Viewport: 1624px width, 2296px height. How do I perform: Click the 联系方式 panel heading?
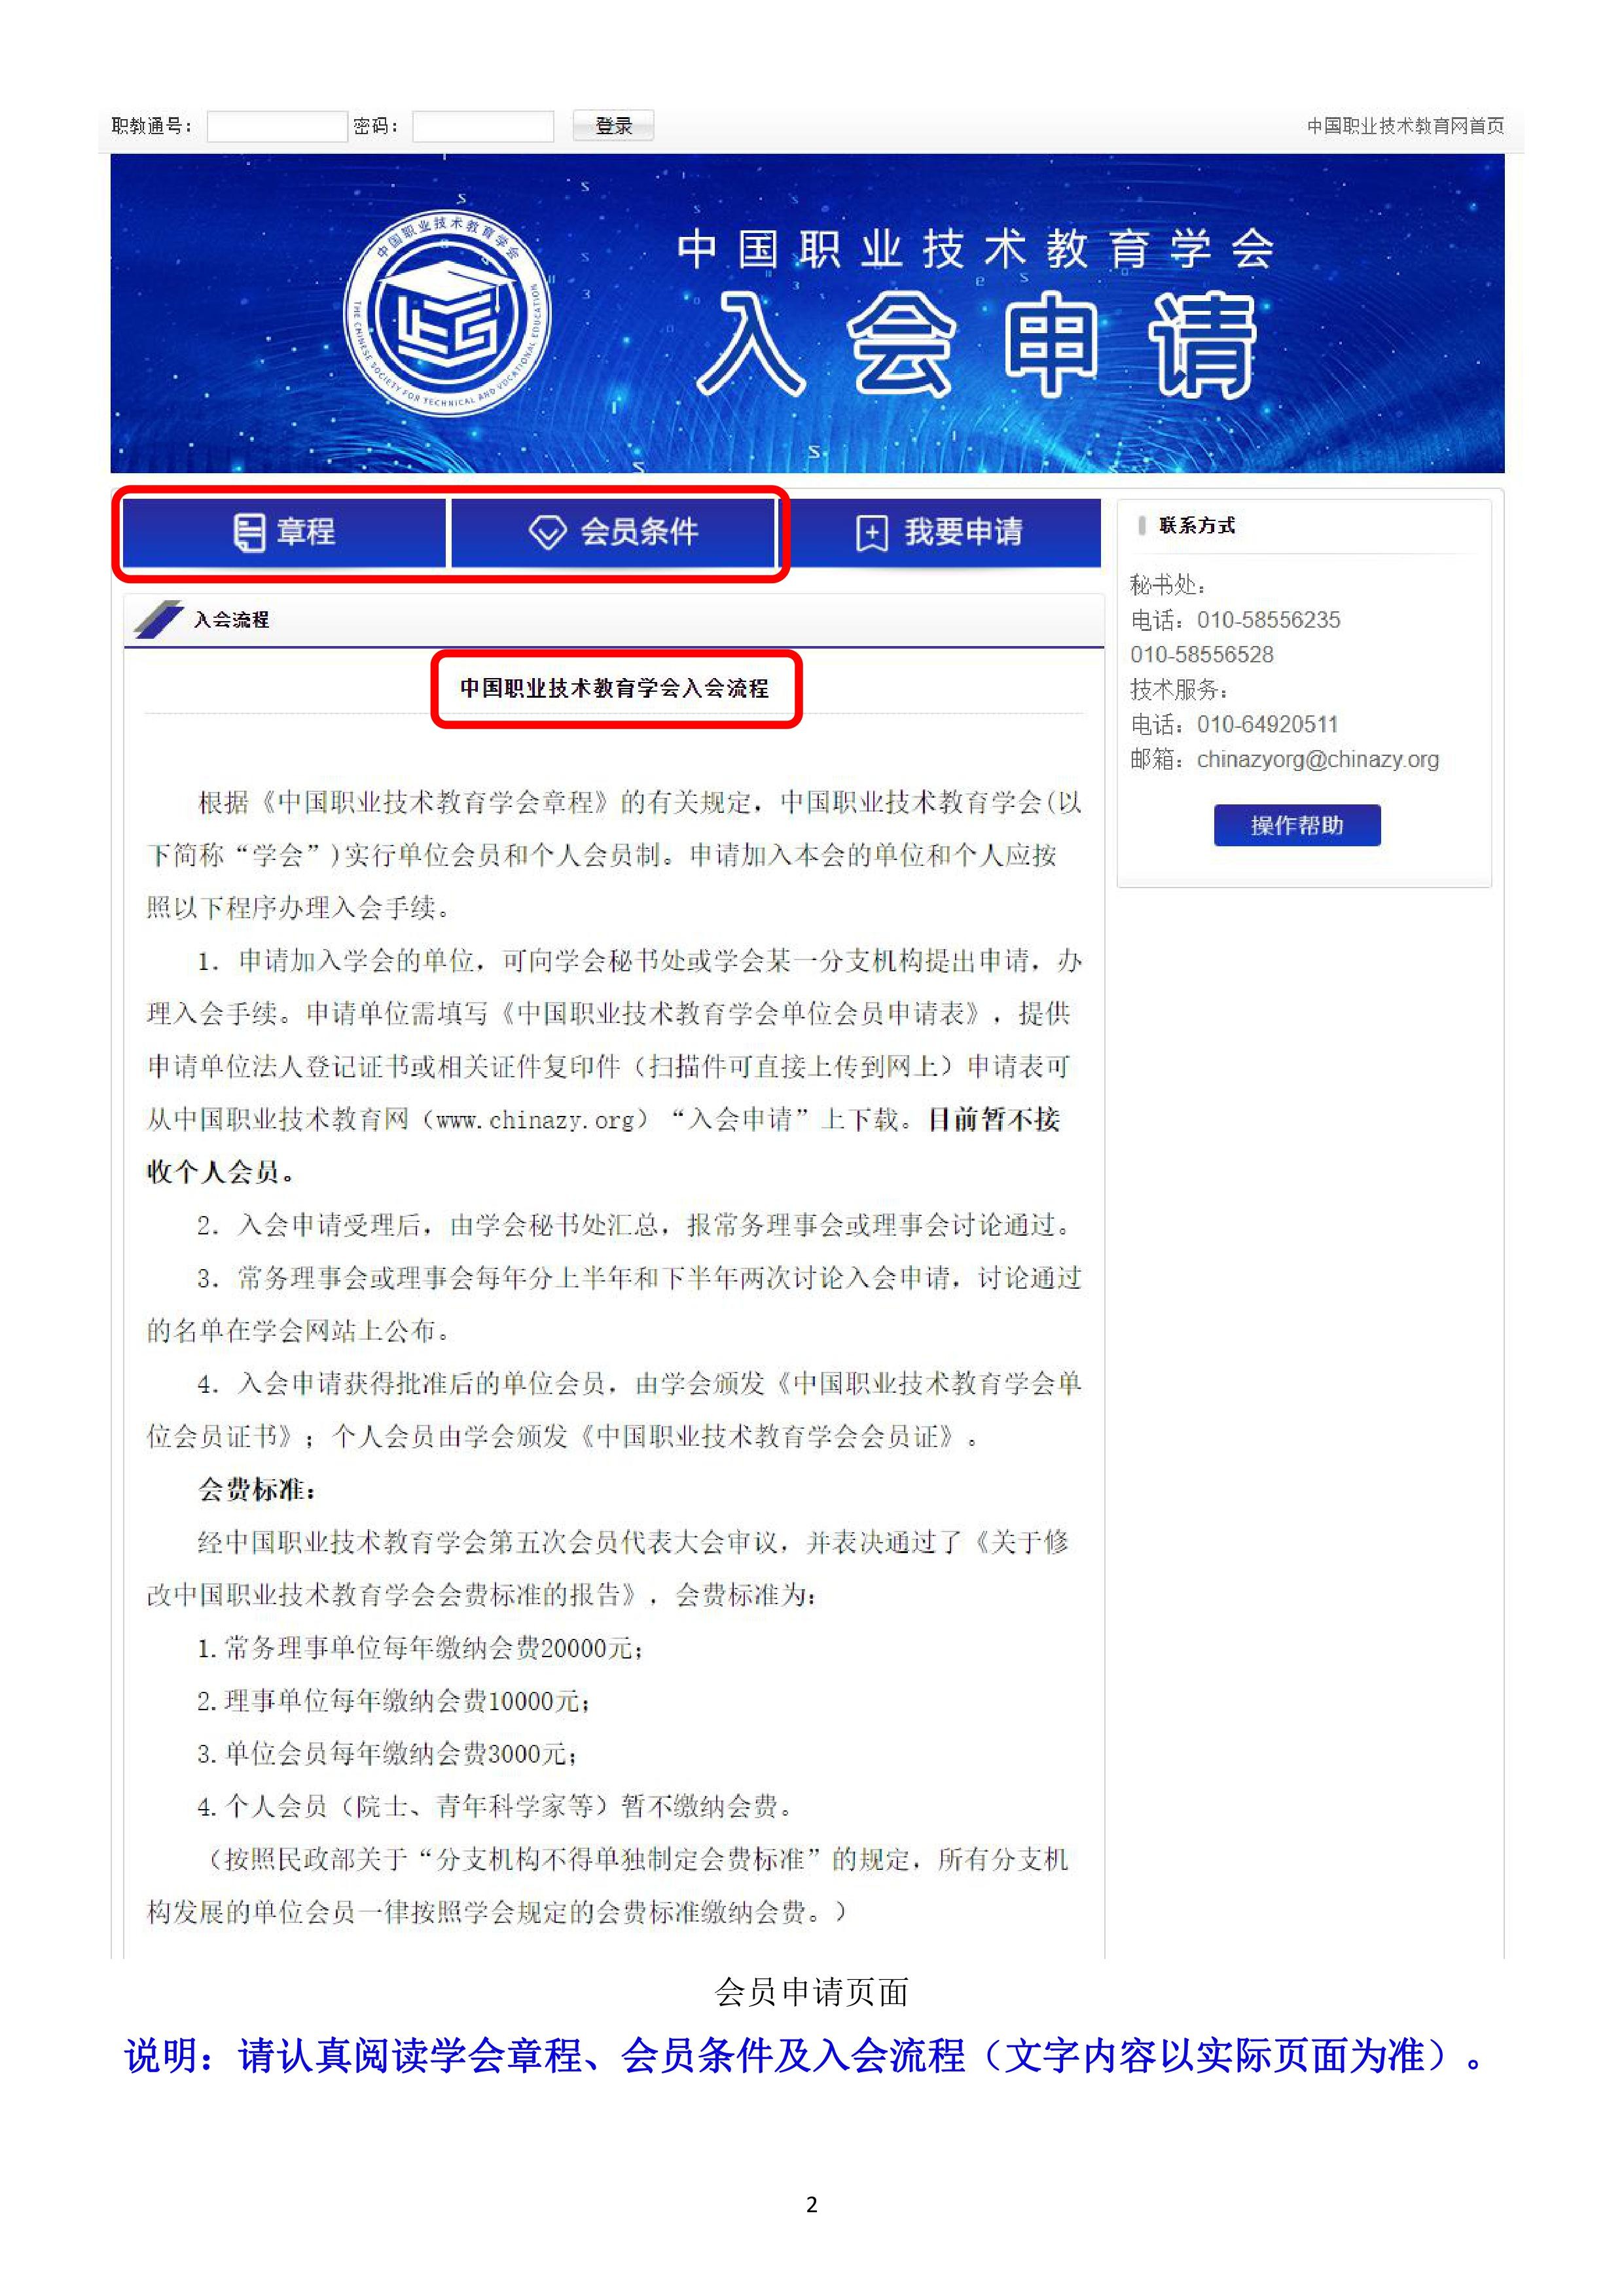1197,526
